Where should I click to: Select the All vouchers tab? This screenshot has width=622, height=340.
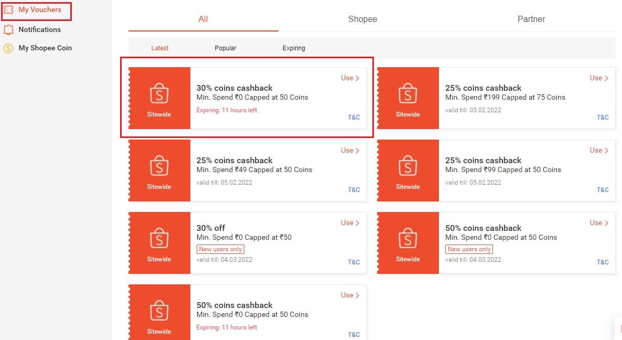(203, 19)
